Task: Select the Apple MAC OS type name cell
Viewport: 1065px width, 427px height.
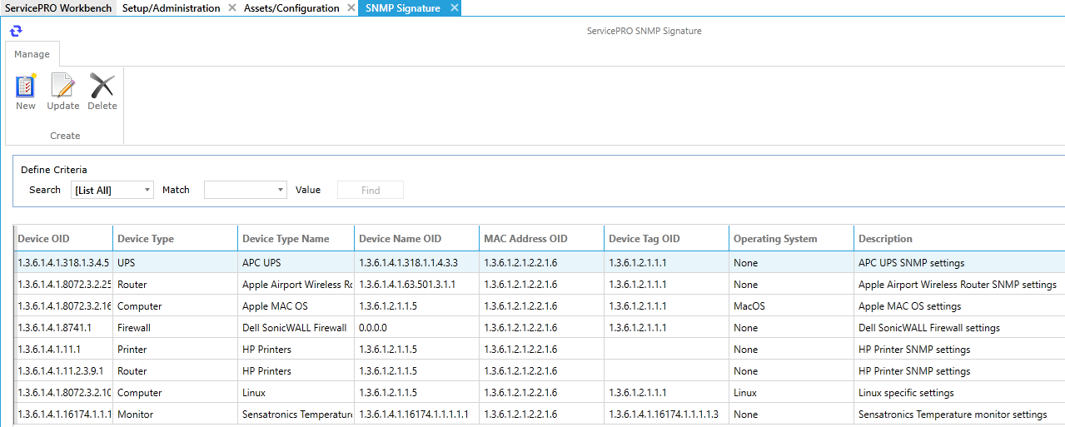Action: pyautogui.click(x=296, y=305)
